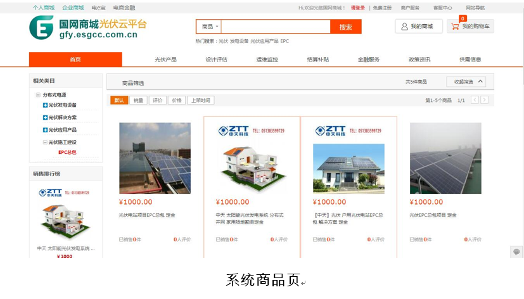This screenshot has height=299, width=524.
Task: Click inside the search text field
Action: (276, 27)
